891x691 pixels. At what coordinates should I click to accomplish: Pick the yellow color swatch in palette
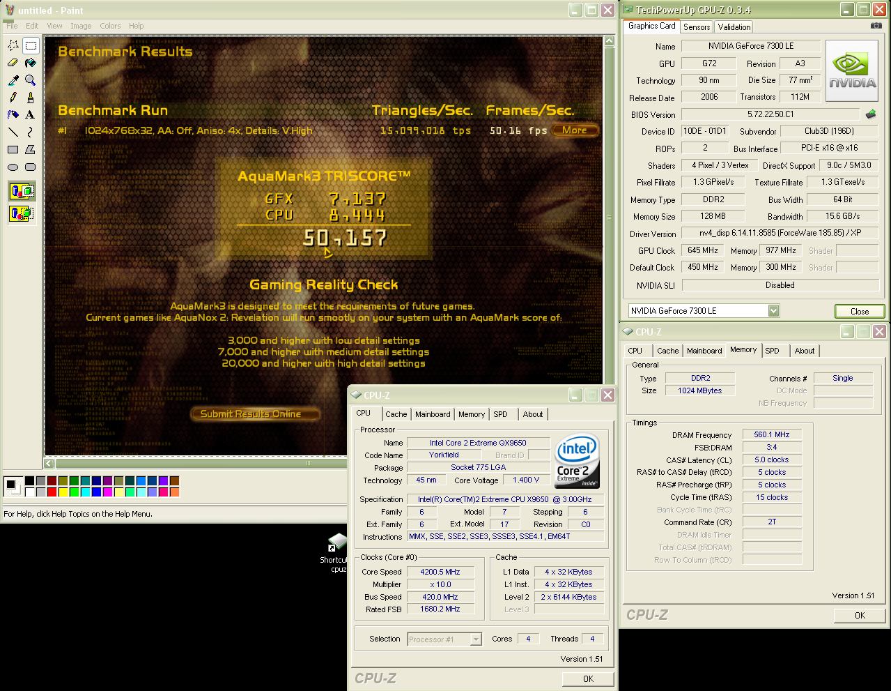[63, 492]
